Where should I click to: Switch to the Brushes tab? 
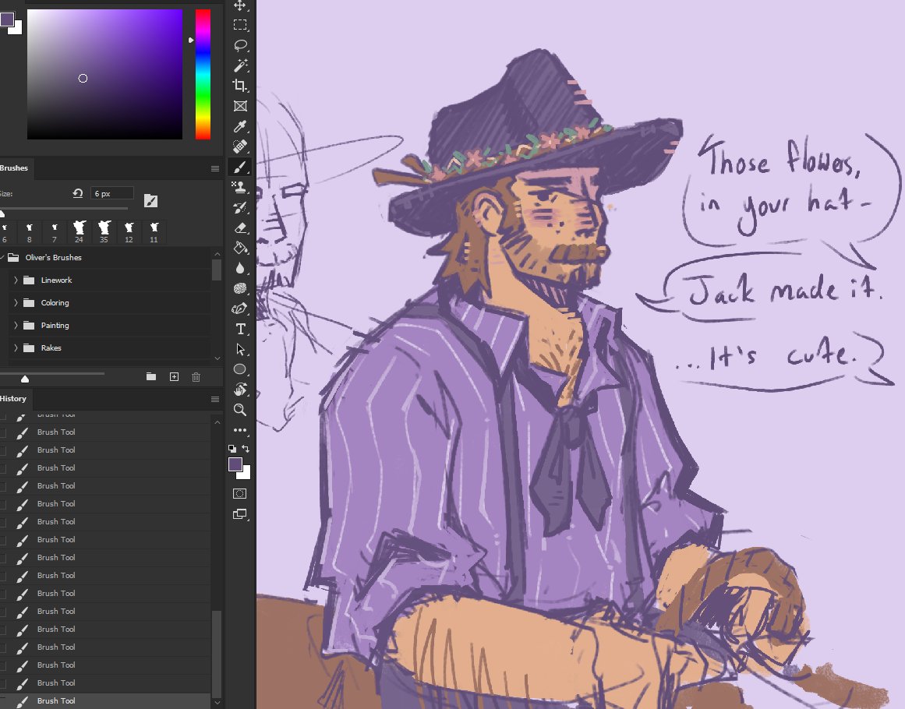[x=16, y=168]
